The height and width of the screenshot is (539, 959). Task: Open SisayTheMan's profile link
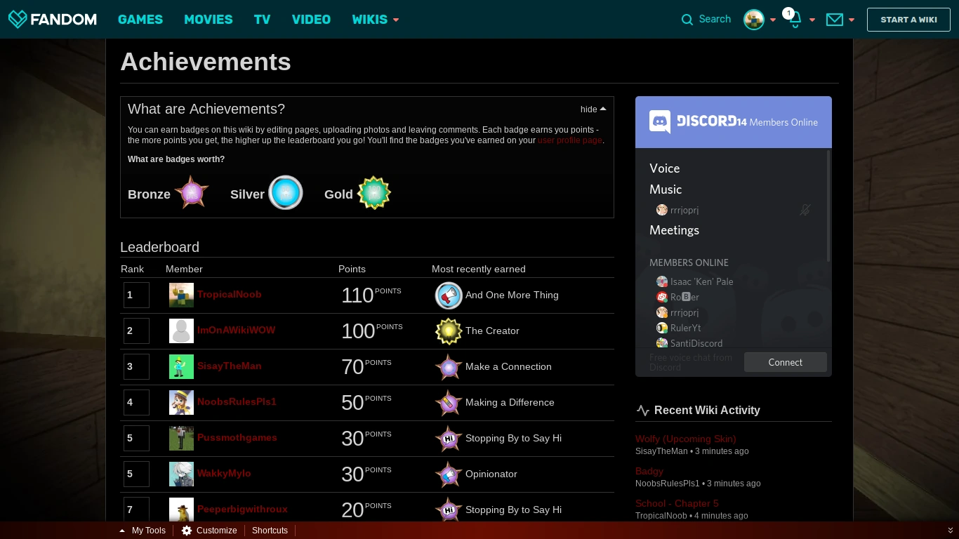click(230, 366)
